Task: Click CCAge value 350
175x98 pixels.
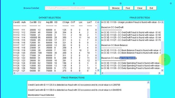Action: tap(65, 38)
